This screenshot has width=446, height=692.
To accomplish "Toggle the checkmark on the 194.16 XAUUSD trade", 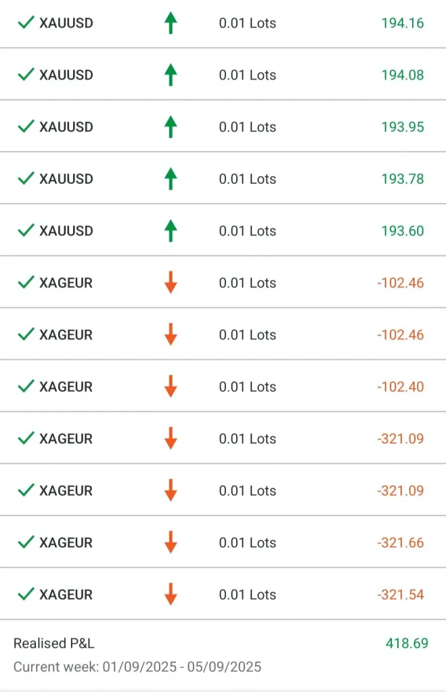I will pyautogui.click(x=26, y=23).
